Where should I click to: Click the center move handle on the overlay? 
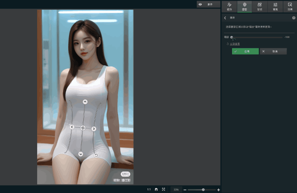tap(83, 128)
